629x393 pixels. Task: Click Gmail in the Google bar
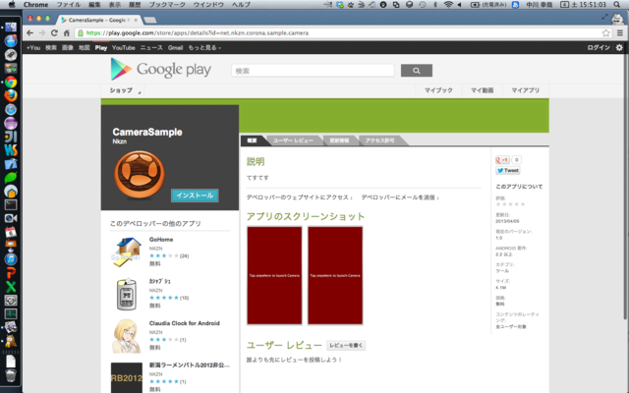175,48
